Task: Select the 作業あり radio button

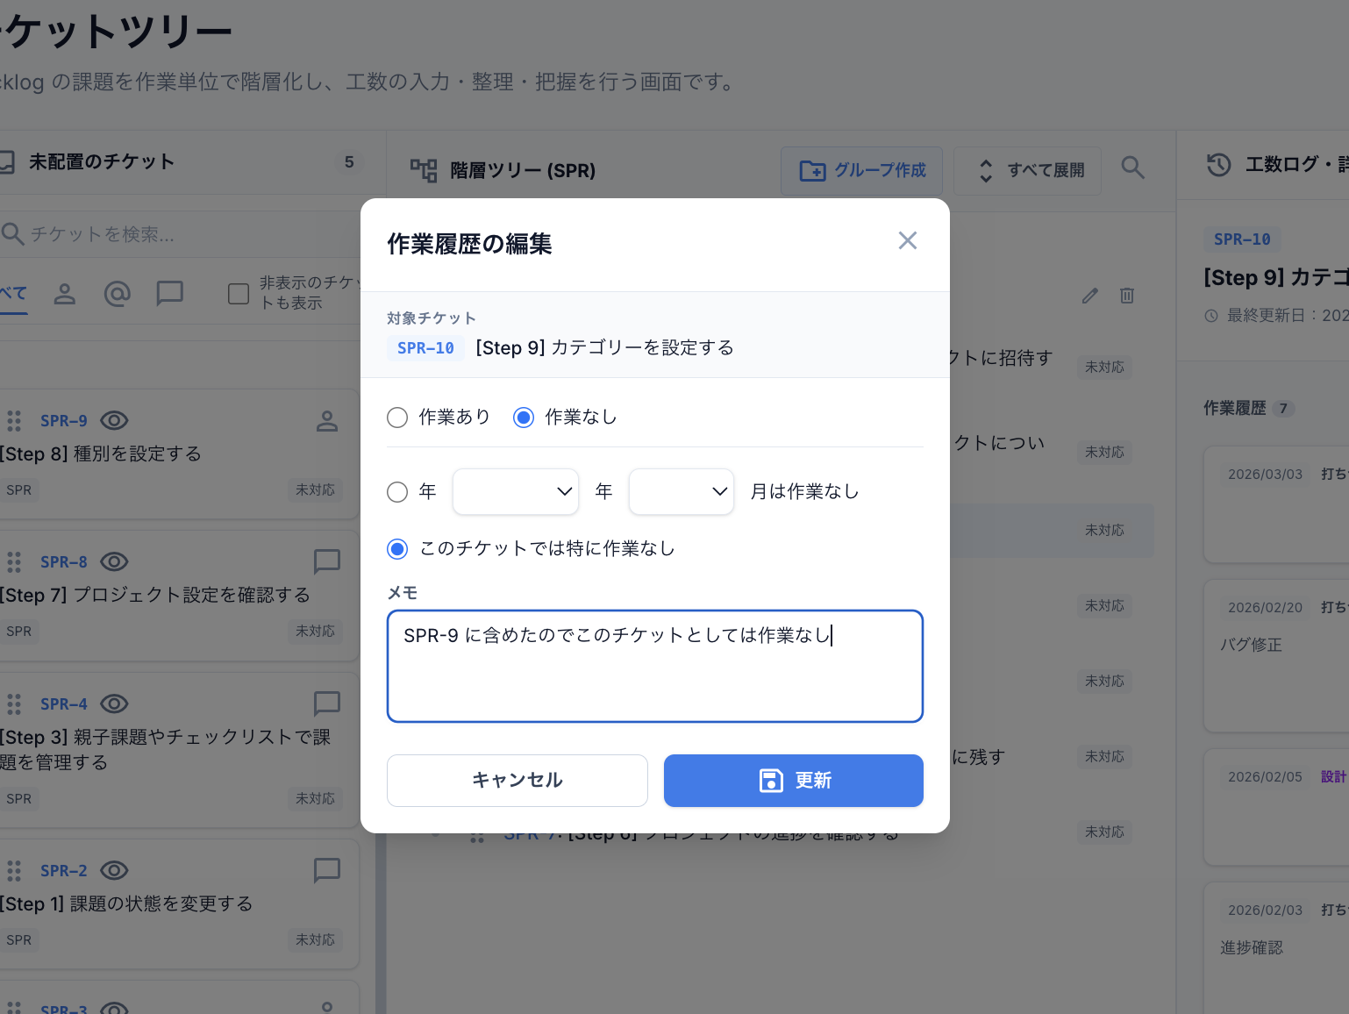Action: pos(397,418)
